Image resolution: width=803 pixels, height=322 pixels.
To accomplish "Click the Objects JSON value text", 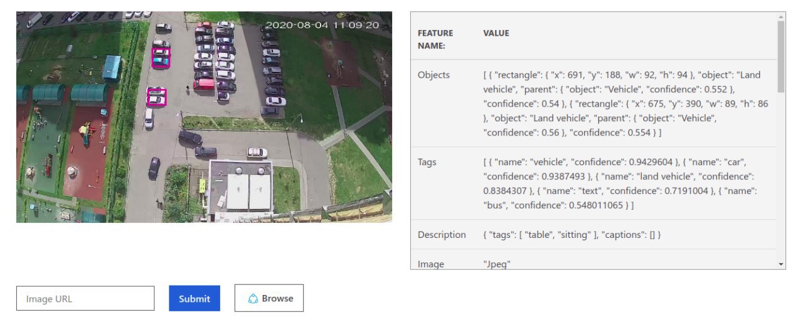I will pyautogui.click(x=625, y=104).
